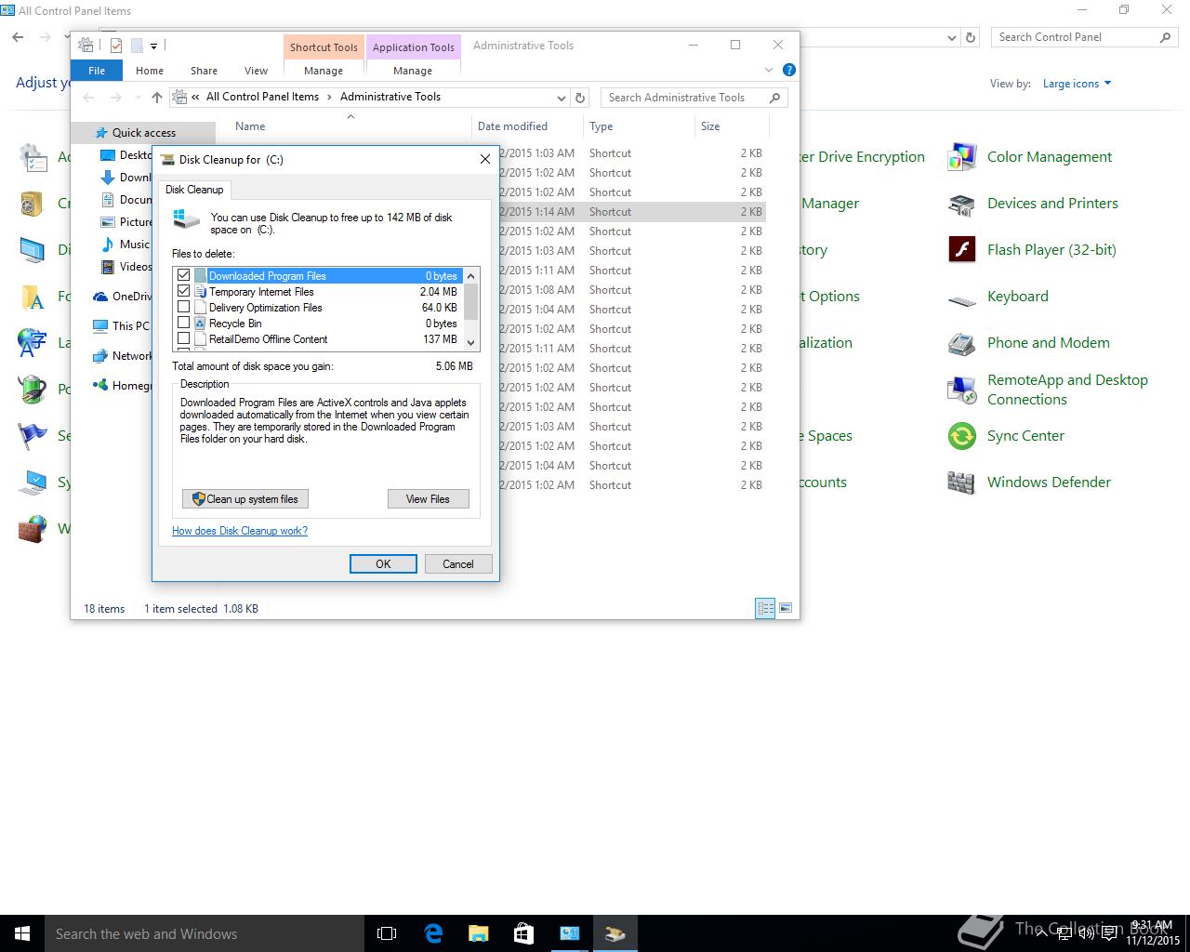Check the Recycle Bin checkbox
The height and width of the screenshot is (952, 1190).
183,323
